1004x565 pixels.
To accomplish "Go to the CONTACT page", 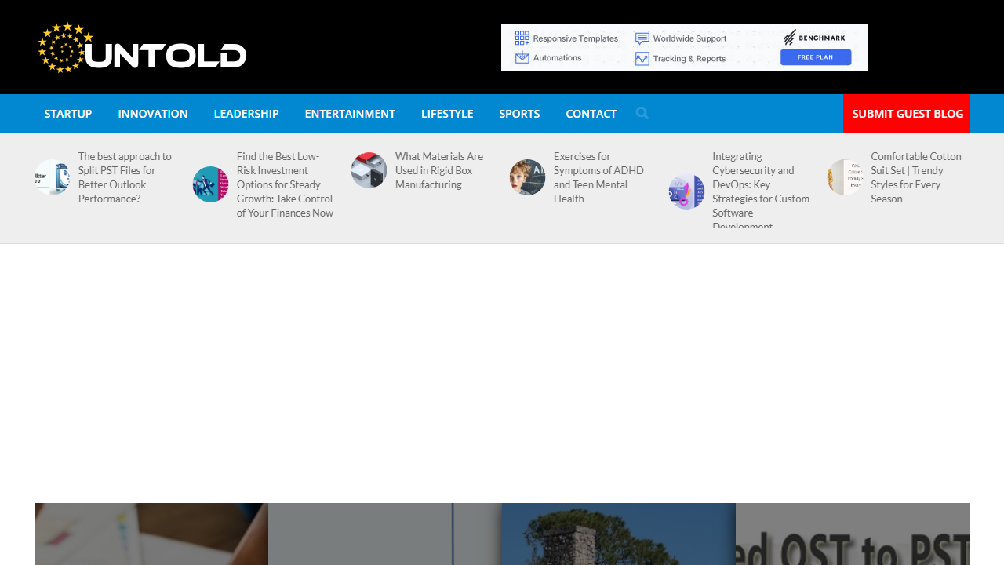I will (590, 113).
